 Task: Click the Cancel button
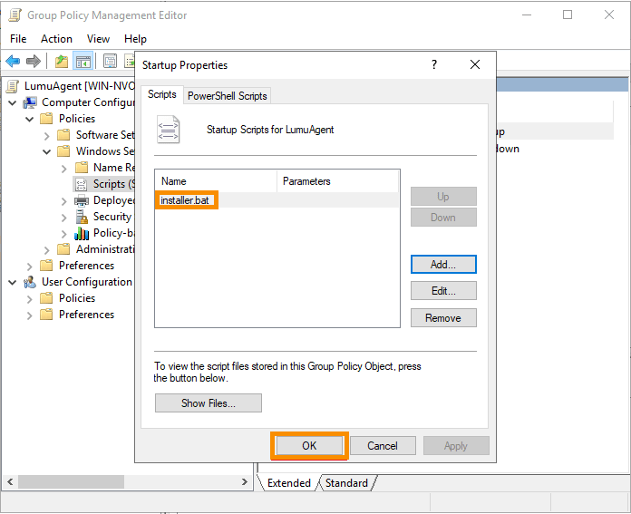point(383,446)
